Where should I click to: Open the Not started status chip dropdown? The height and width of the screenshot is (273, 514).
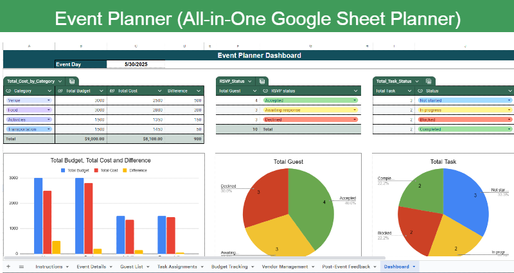510,100
